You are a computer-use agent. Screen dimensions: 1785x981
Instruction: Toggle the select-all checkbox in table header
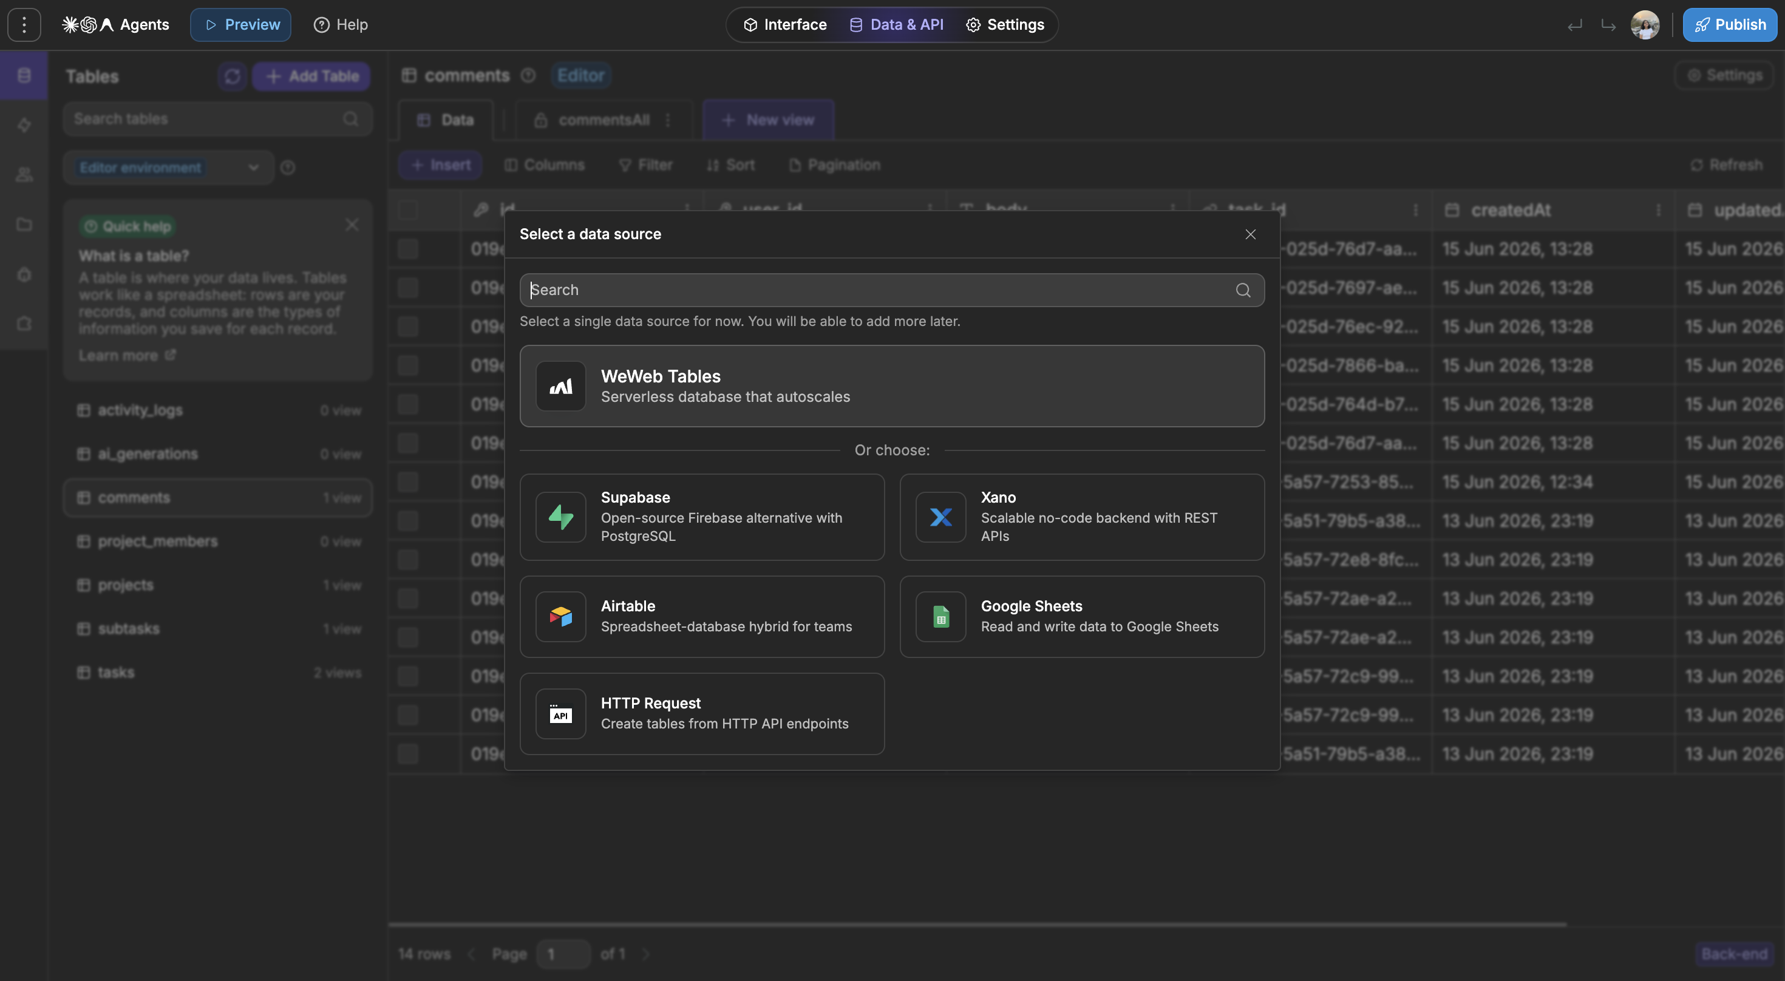[x=408, y=209]
